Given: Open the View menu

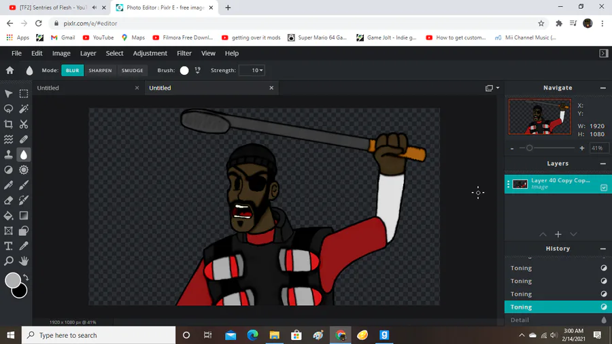Looking at the screenshot, I should [x=208, y=54].
